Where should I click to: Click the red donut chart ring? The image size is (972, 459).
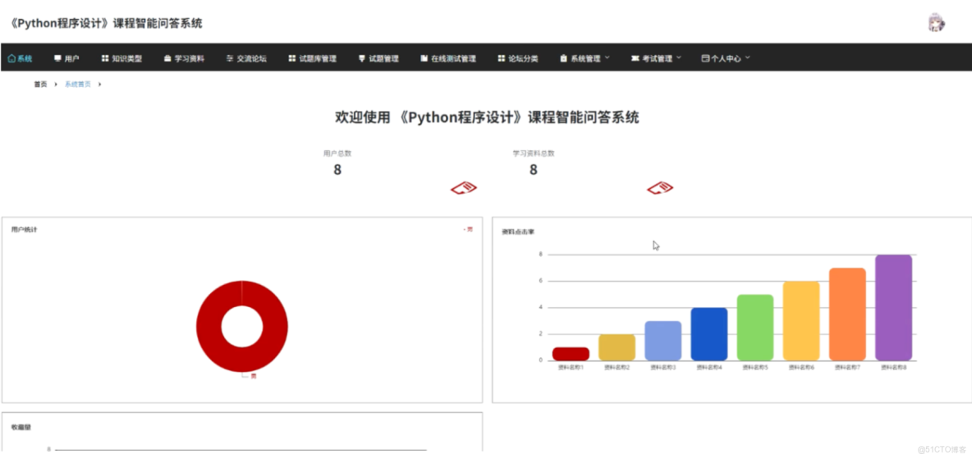click(208, 327)
